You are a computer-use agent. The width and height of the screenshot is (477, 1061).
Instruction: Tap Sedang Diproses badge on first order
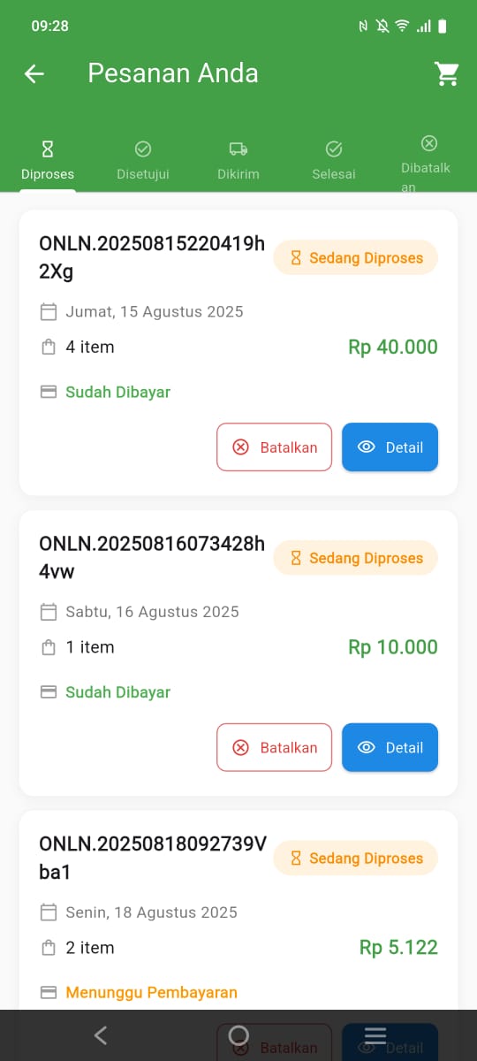(x=355, y=258)
